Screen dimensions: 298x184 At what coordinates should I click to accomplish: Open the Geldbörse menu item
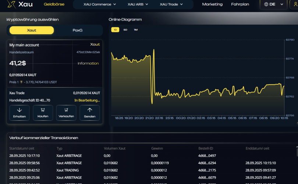pyautogui.click(x=54, y=4)
